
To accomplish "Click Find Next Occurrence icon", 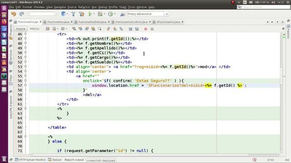I will [87, 29].
